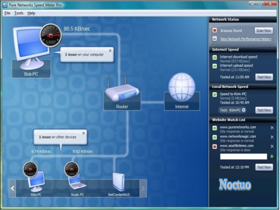Click the red status icon for seattletimes.com
Screen dimensions: 280x210
[x=214, y=147]
